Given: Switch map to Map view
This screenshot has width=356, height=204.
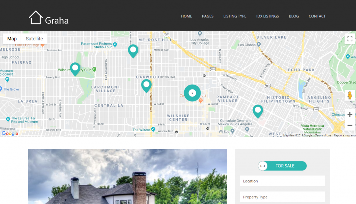Looking at the screenshot, I should coord(12,39).
